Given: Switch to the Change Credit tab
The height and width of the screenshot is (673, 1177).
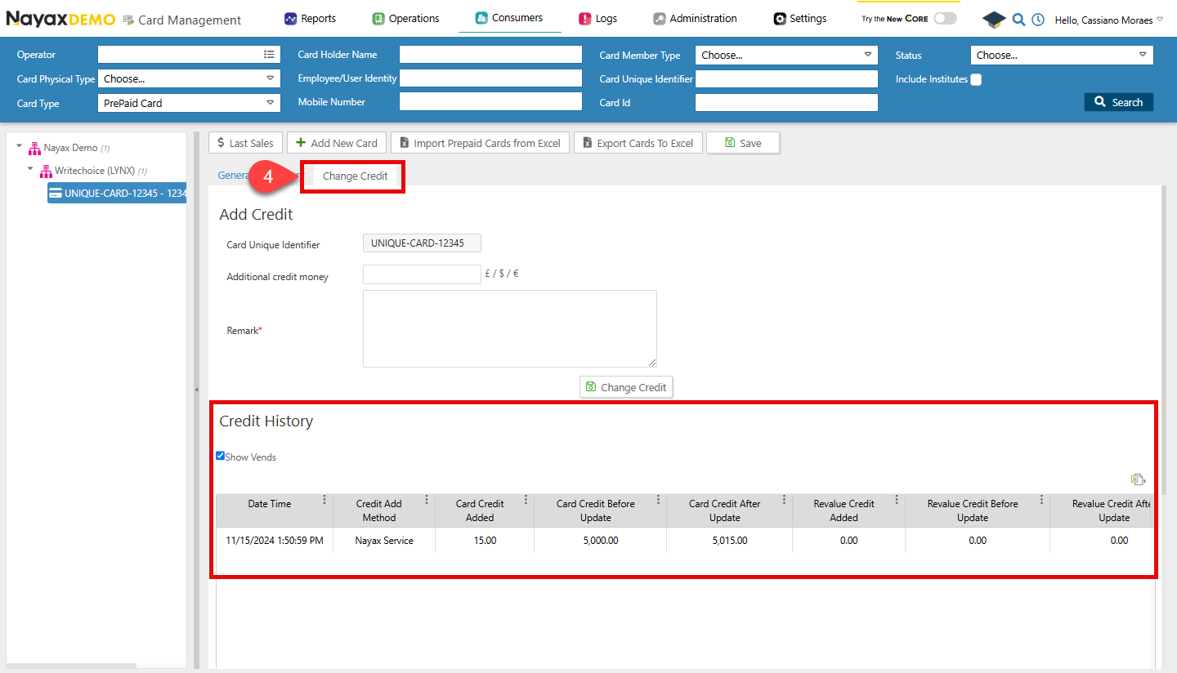Looking at the screenshot, I should [x=356, y=176].
